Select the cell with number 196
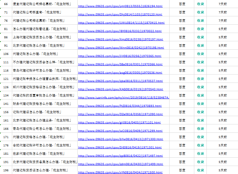 [x=6, y=170]
